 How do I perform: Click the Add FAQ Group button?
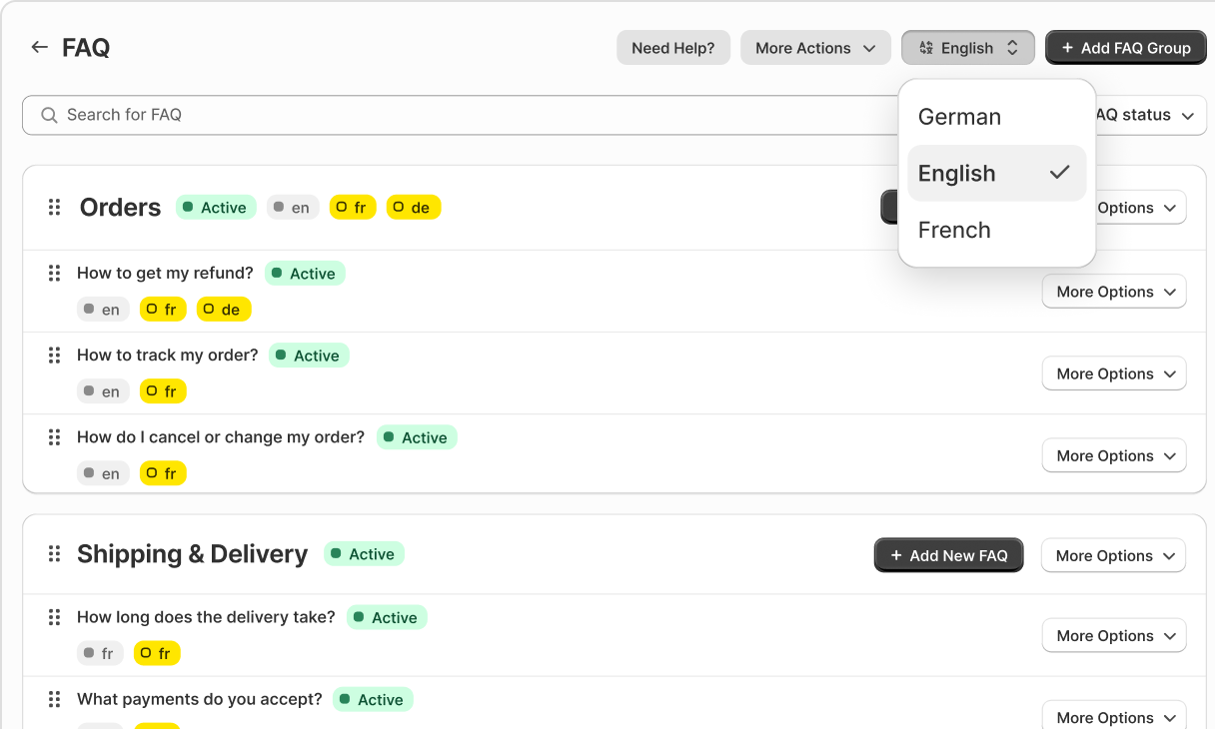tap(1125, 48)
